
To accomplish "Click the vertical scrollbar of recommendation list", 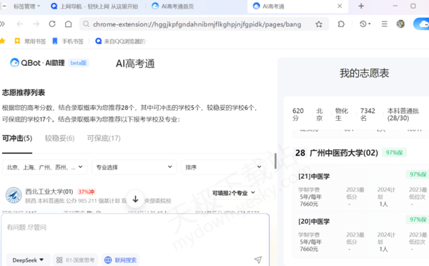I will [x=275, y=161].
